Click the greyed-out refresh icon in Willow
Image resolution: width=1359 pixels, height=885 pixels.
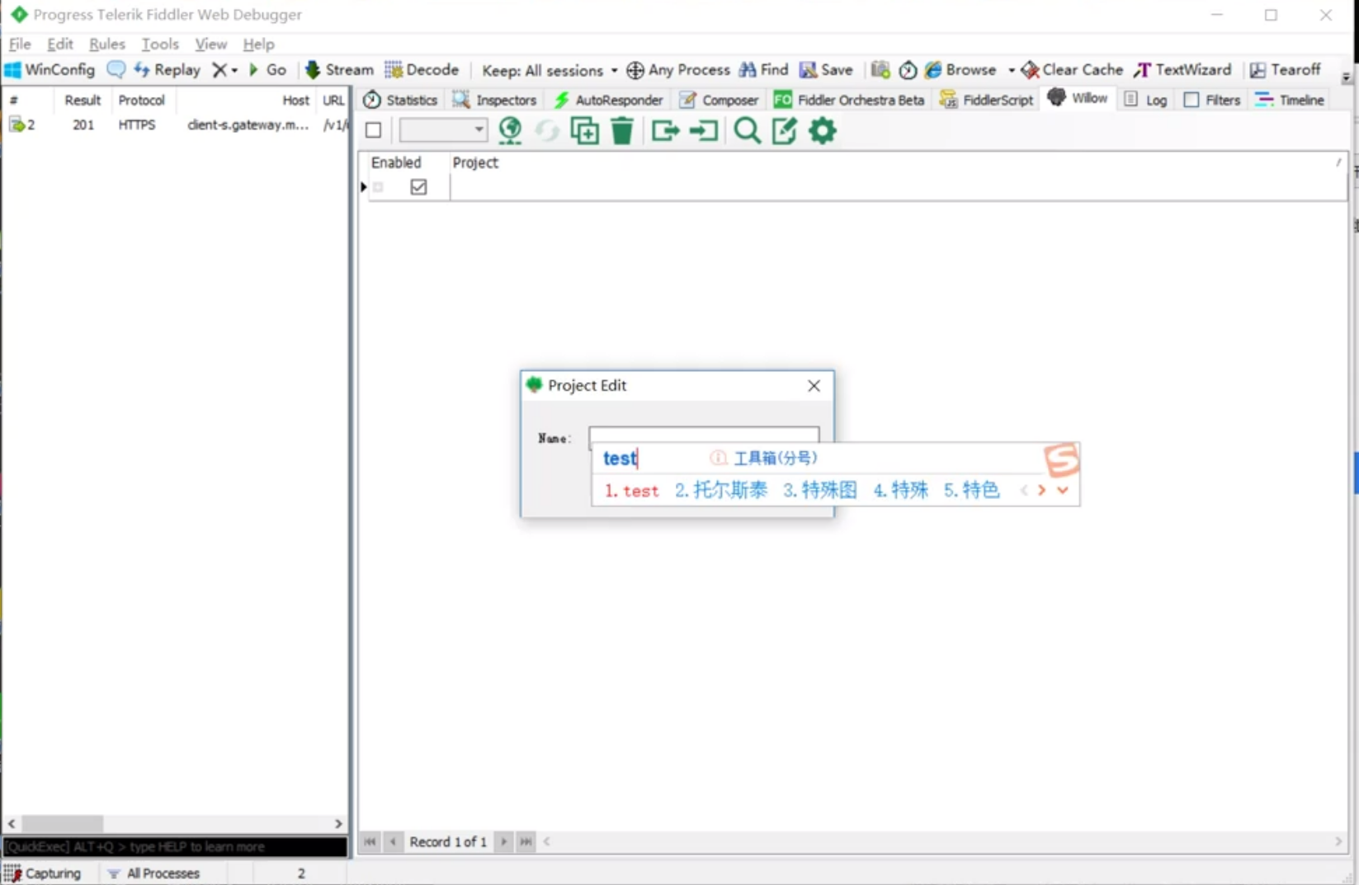pos(547,130)
